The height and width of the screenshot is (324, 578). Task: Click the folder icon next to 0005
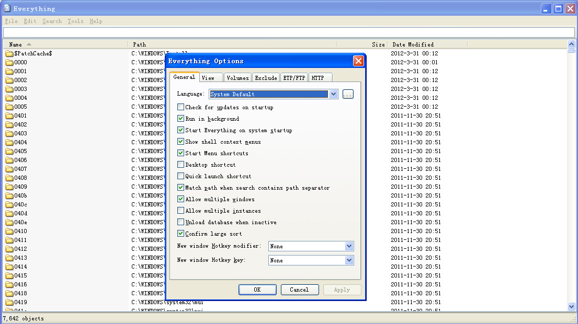pos(9,107)
